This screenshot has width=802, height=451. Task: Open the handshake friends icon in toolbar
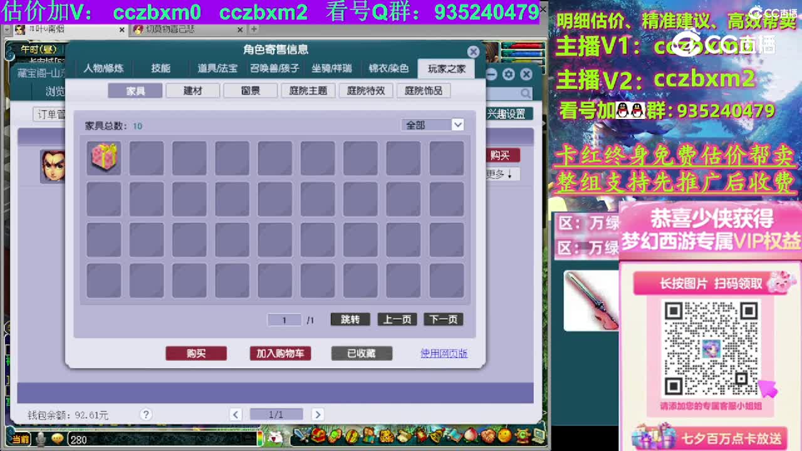pyautogui.click(x=488, y=435)
